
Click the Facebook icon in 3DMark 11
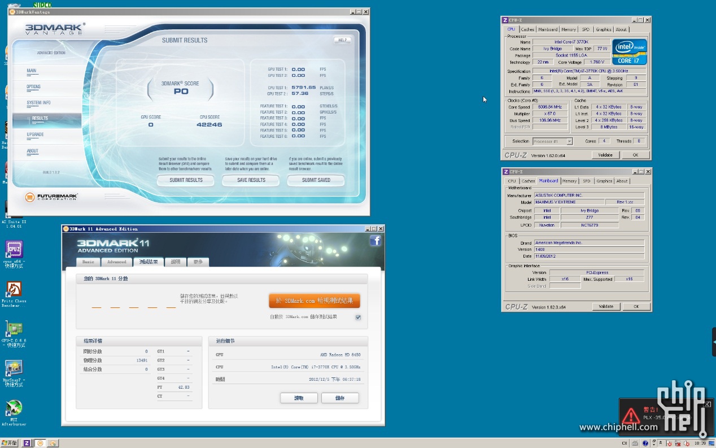376,241
